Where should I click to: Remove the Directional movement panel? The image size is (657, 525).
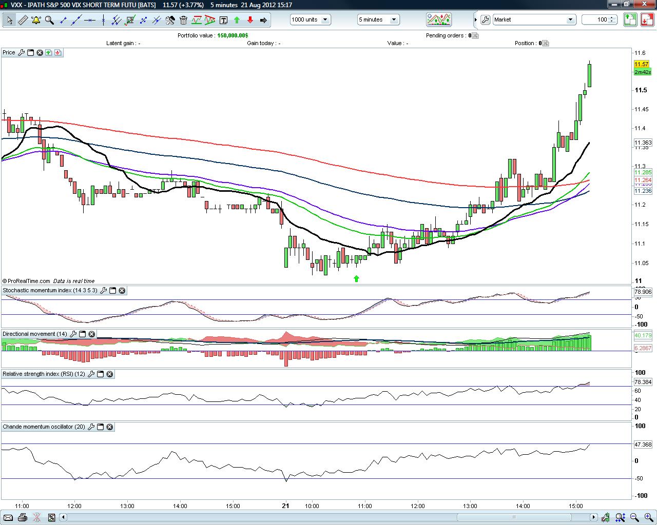(x=91, y=334)
